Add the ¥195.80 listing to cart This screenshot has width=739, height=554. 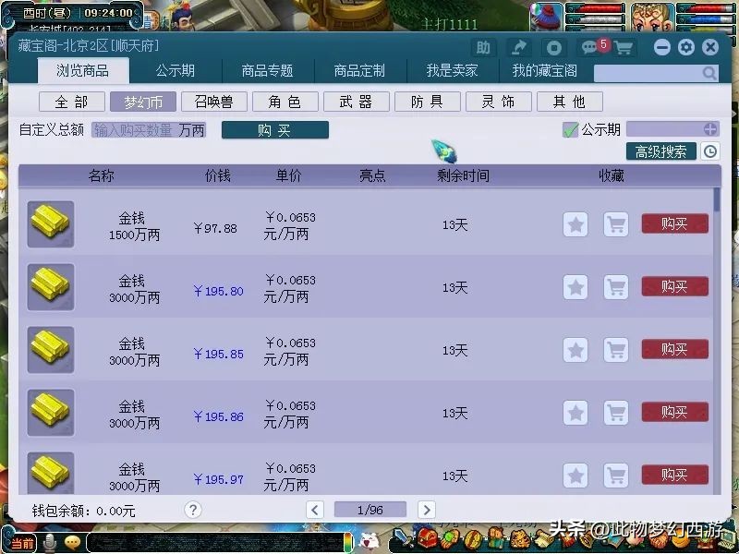click(x=615, y=287)
